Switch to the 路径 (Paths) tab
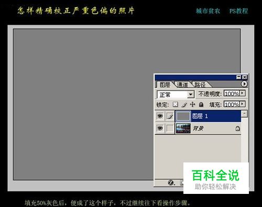This screenshot has height=207, width=262. pyautogui.click(x=200, y=85)
